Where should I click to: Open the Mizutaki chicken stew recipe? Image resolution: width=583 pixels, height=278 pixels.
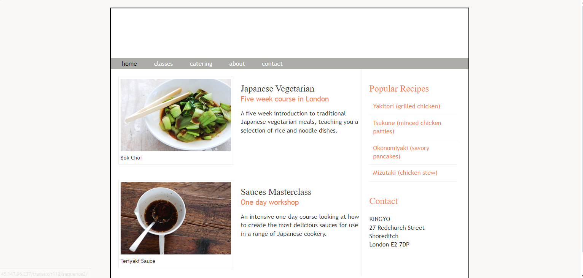coord(405,173)
